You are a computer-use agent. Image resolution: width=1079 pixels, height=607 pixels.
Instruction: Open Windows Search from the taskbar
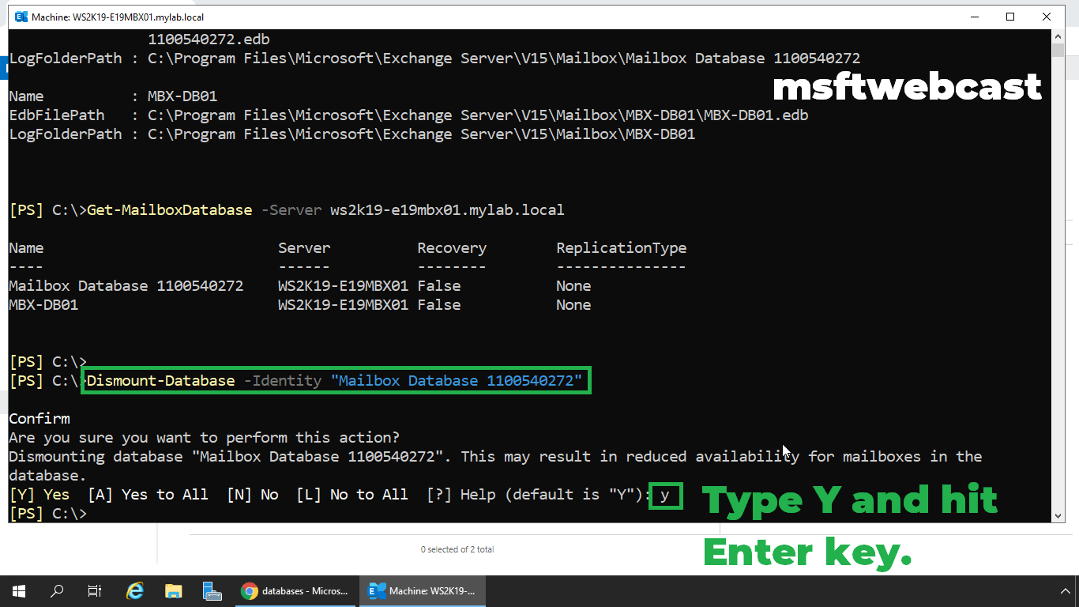click(55, 590)
